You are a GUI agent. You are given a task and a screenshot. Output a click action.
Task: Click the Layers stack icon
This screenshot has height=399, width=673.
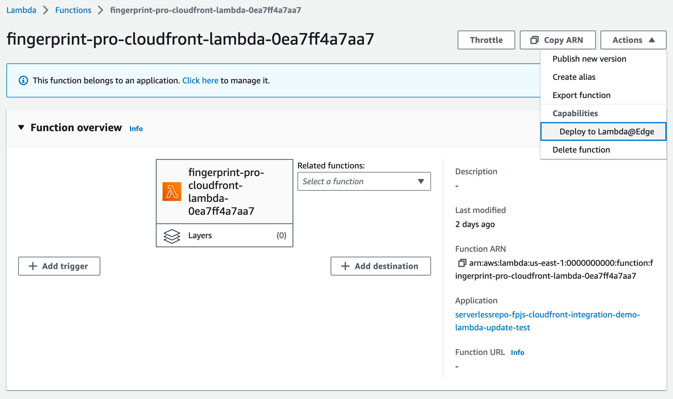(172, 236)
